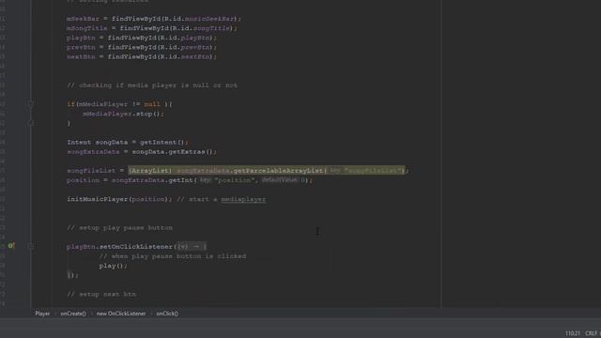This screenshot has width=601, height=338.
Task: Click prevBtn = findViewById line
Action: point(142,48)
